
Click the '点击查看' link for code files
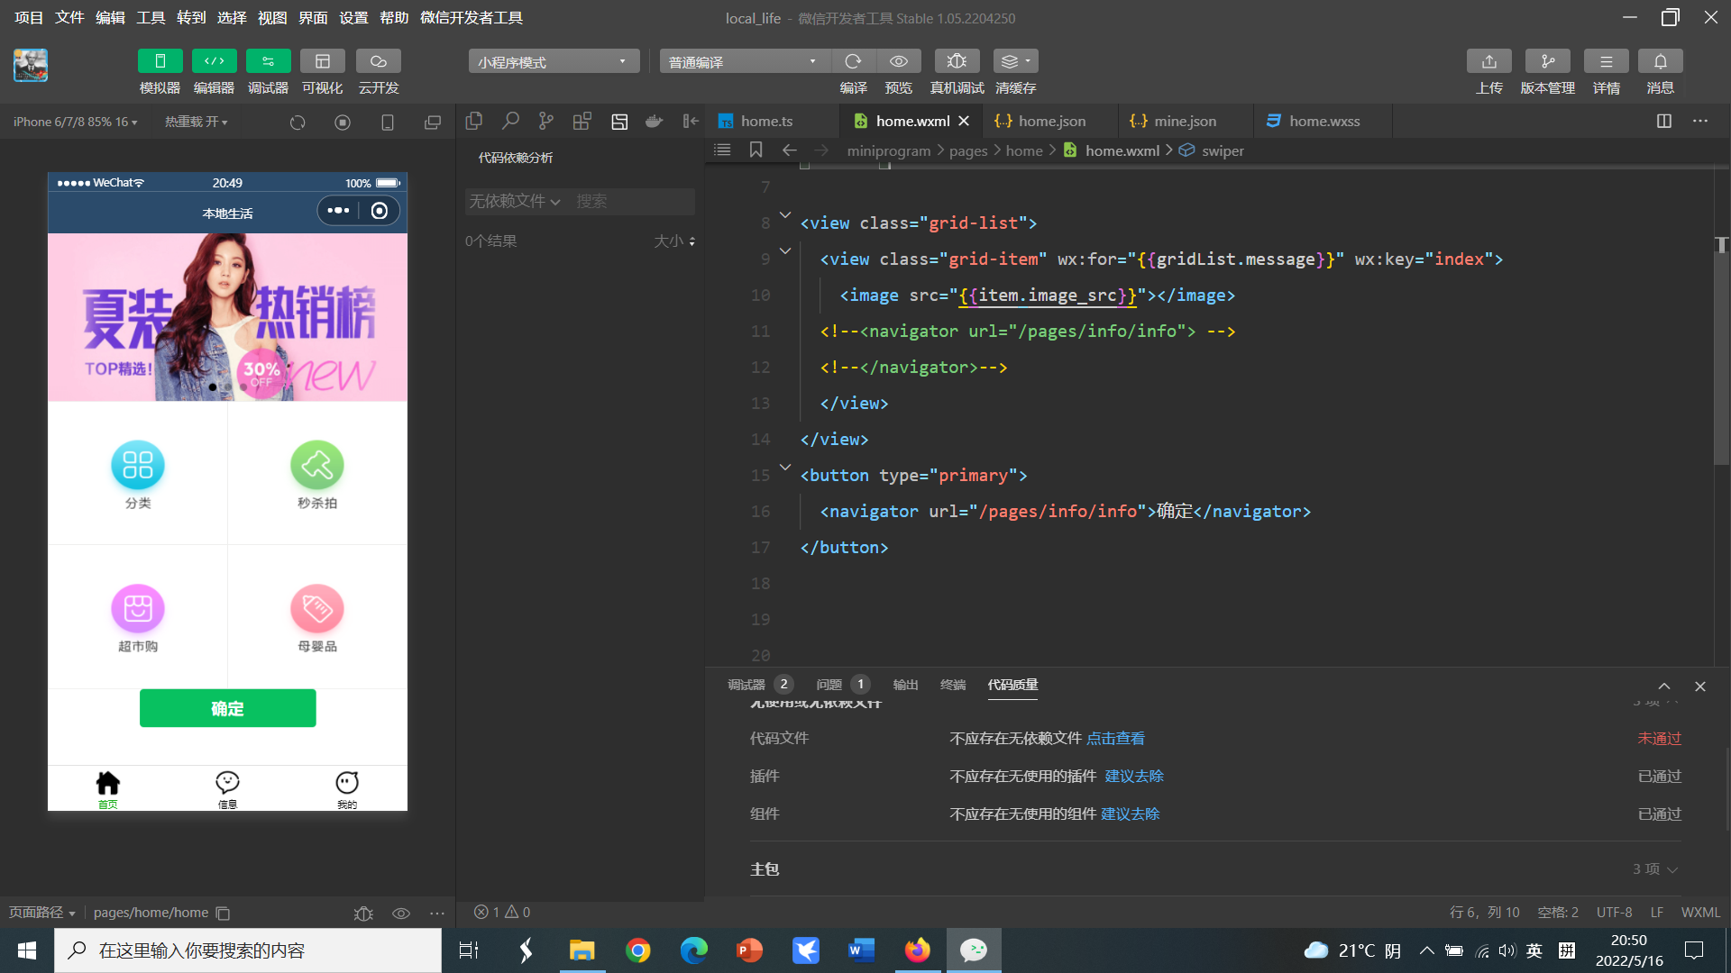coord(1115,739)
